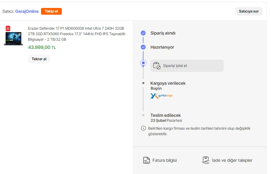271x174 pixels.
Task: Click the cancel order box icon
Action: [x=157, y=66]
